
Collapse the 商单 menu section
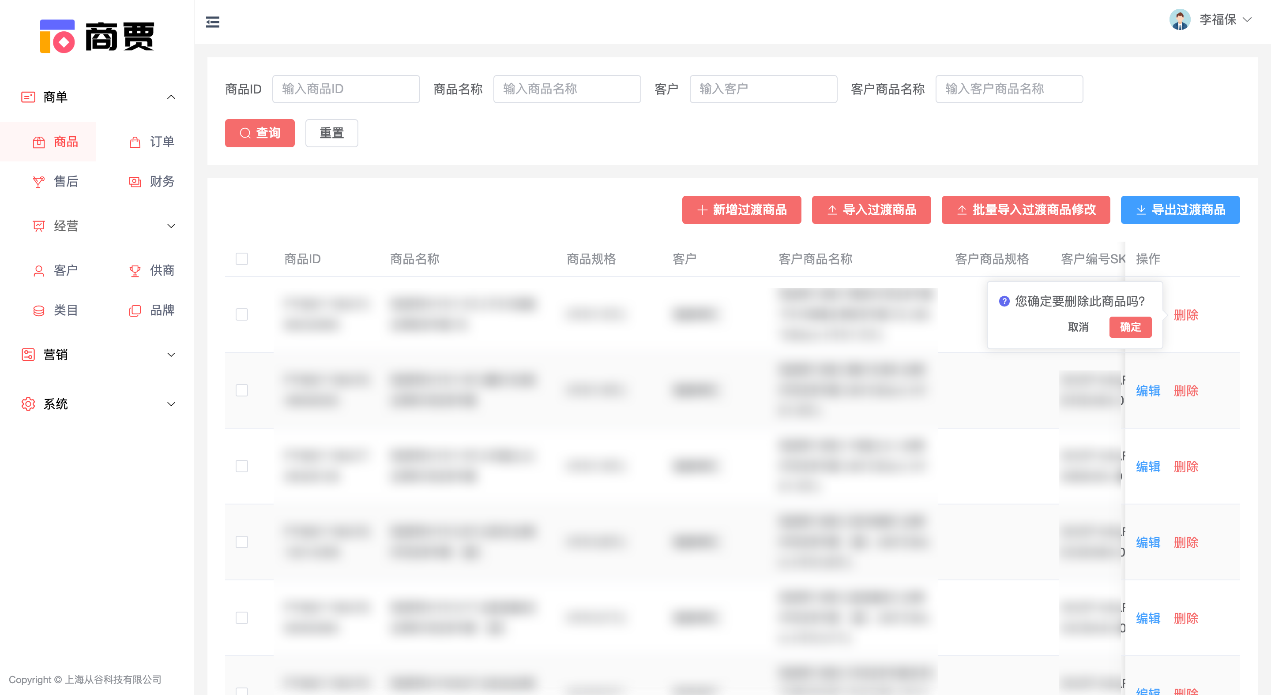point(171,97)
